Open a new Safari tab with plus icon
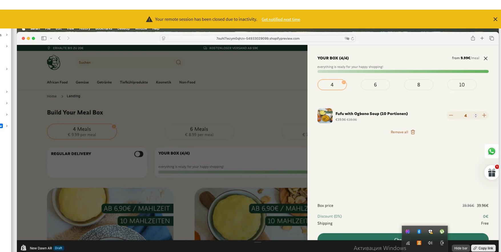Viewport: 501px width, 252px height. coord(482,38)
